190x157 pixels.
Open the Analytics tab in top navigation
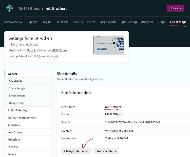[x=147, y=22]
